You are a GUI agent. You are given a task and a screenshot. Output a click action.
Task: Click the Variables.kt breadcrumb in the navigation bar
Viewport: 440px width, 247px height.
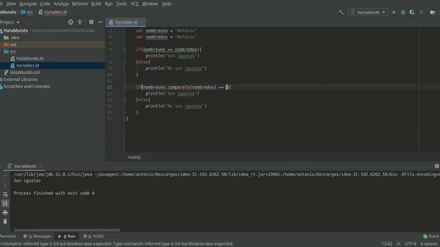[53, 12]
